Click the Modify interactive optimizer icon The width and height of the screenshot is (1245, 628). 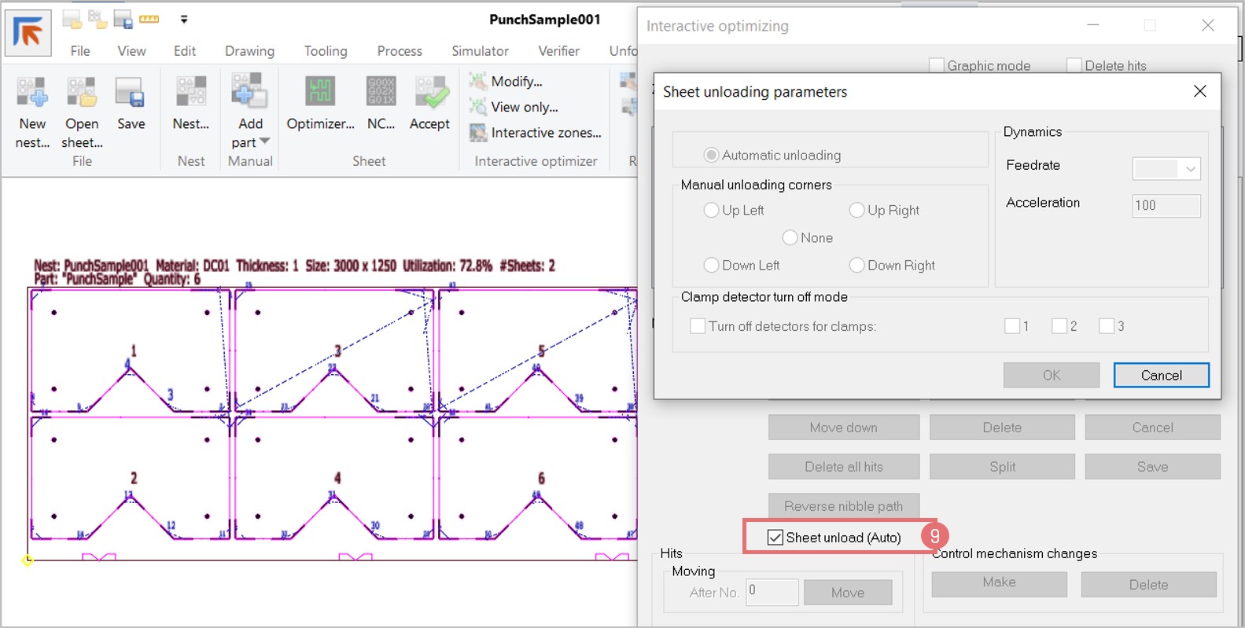coord(478,81)
